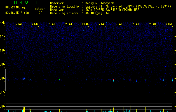Click the 2150 time marker
This screenshot has height=112, width=176.
[x=169, y=24]
